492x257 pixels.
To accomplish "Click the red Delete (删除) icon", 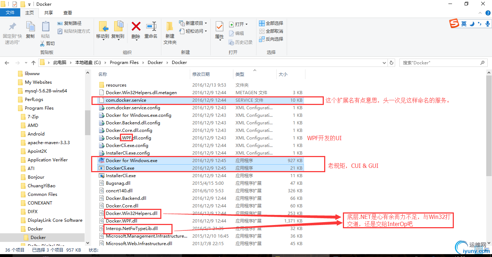I will coord(136,26).
